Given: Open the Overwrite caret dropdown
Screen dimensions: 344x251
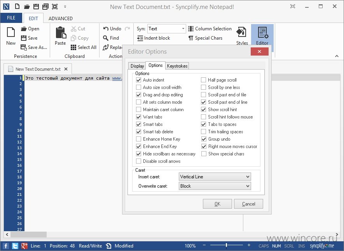Looking at the screenshot, I should point(215,186).
